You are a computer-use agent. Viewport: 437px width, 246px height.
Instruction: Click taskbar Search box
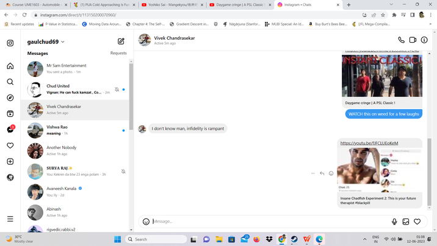click(156, 239)
